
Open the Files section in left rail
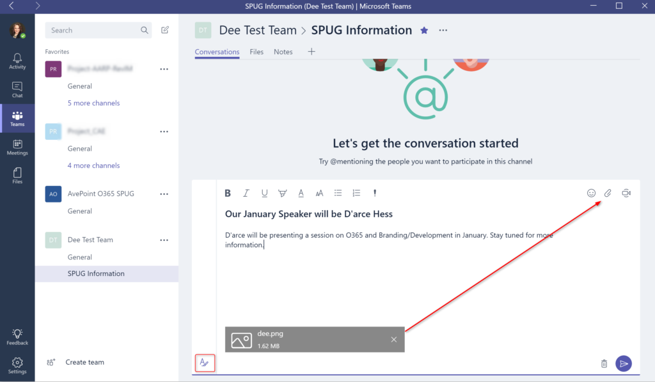[x=17, y=176]
